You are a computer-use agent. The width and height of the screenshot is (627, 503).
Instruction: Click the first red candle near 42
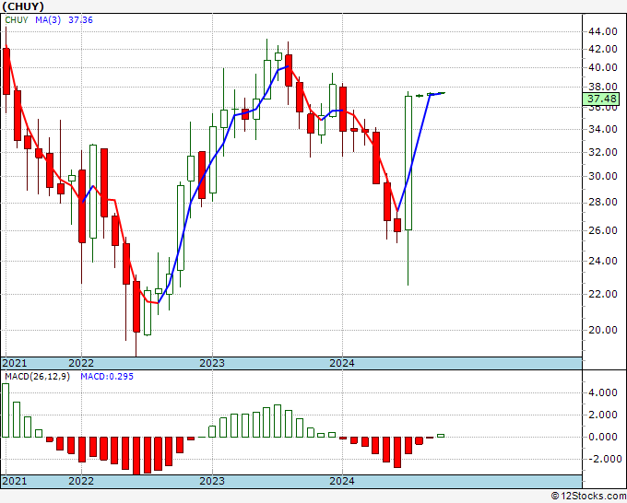pos(6,72)
